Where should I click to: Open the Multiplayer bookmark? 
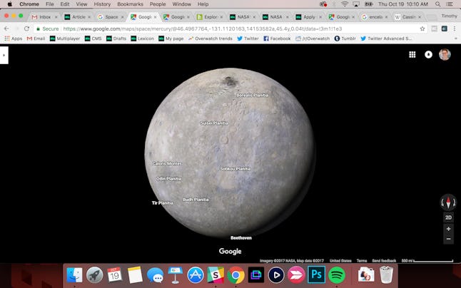[x=65, y=38]
